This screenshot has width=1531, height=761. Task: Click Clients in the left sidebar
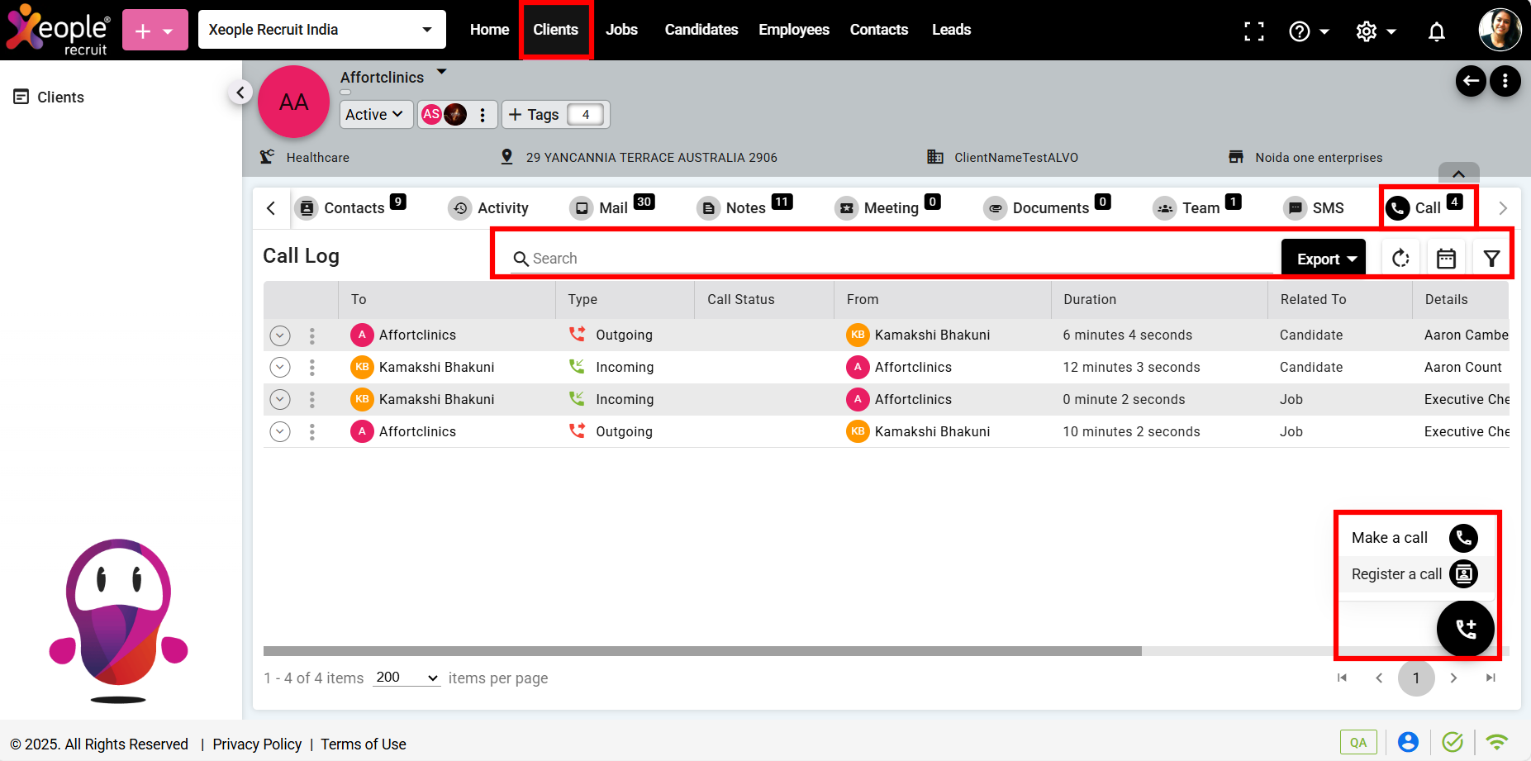pos(49,98)
